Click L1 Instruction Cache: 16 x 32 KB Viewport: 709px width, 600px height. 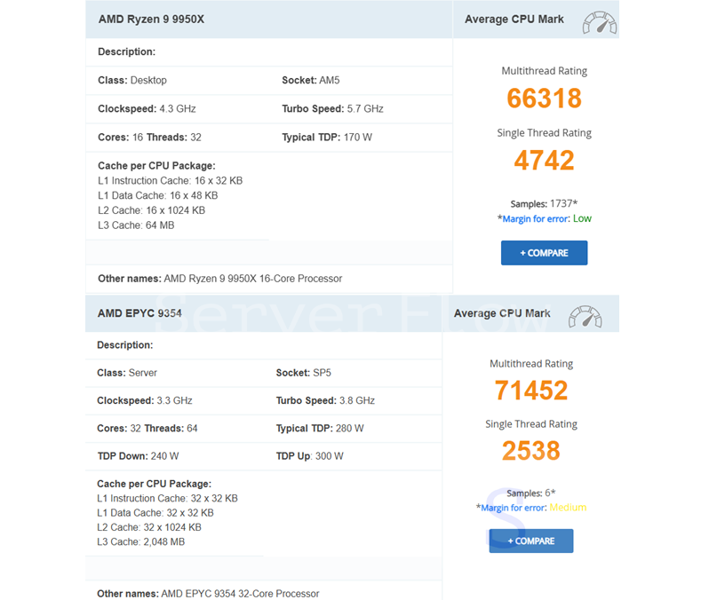point(170,181)
